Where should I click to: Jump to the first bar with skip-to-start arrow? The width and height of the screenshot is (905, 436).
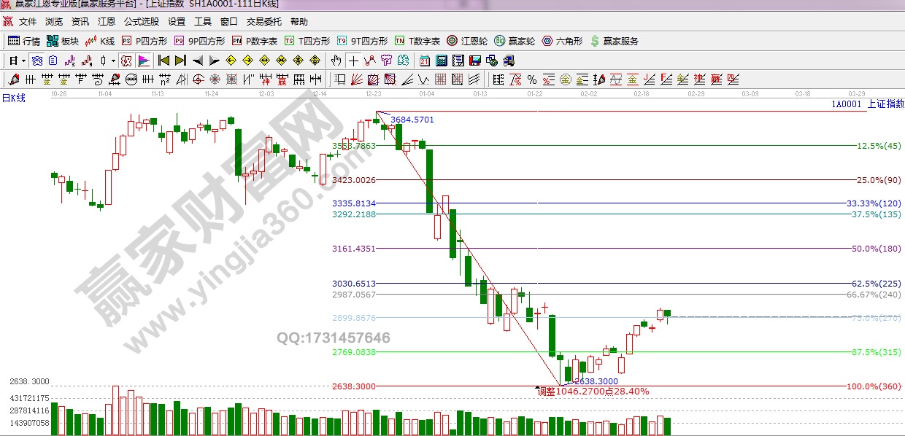coord(163,60)
